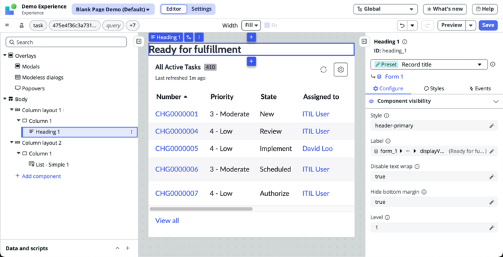Collapse the Body tree node
The width and height of the screenshot is (503, 257).
click(5, 99)
